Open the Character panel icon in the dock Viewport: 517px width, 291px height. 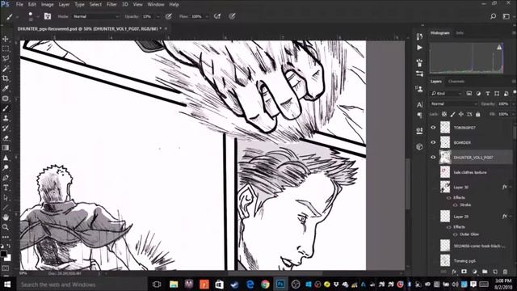[419, 104]
